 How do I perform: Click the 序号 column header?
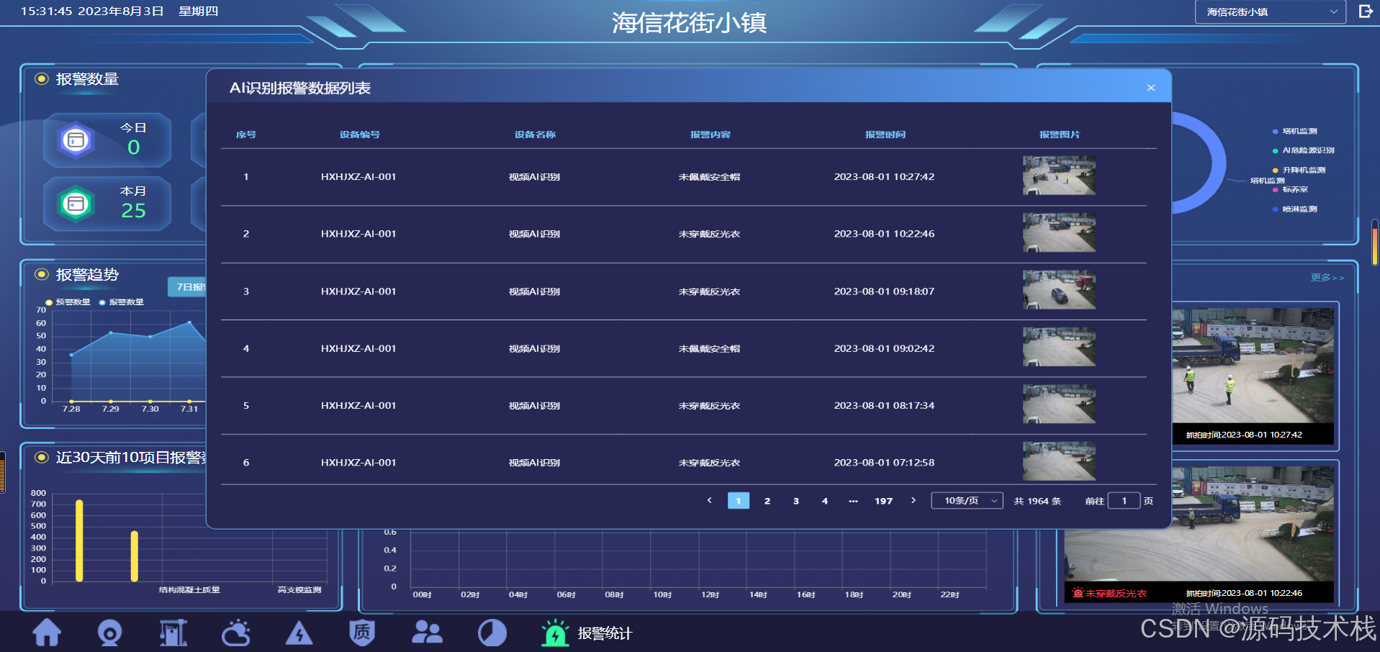246,135
